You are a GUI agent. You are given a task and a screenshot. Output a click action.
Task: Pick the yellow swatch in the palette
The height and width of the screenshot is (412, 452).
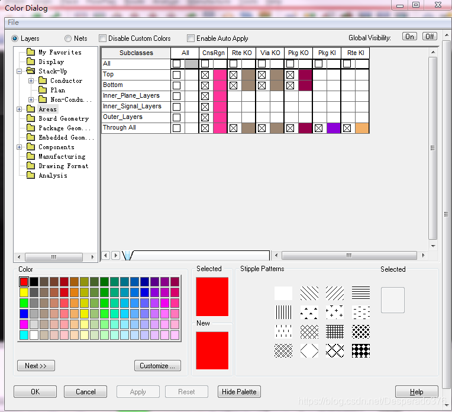[x=24, y=292]
